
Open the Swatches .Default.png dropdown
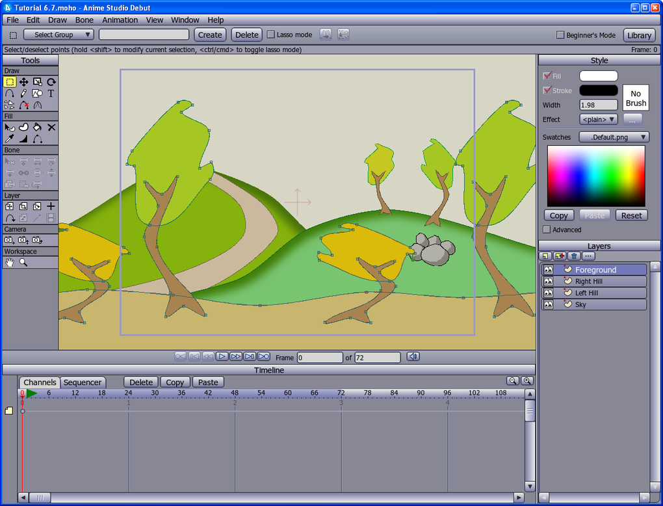pyautogui.click(x=614, y=137)
